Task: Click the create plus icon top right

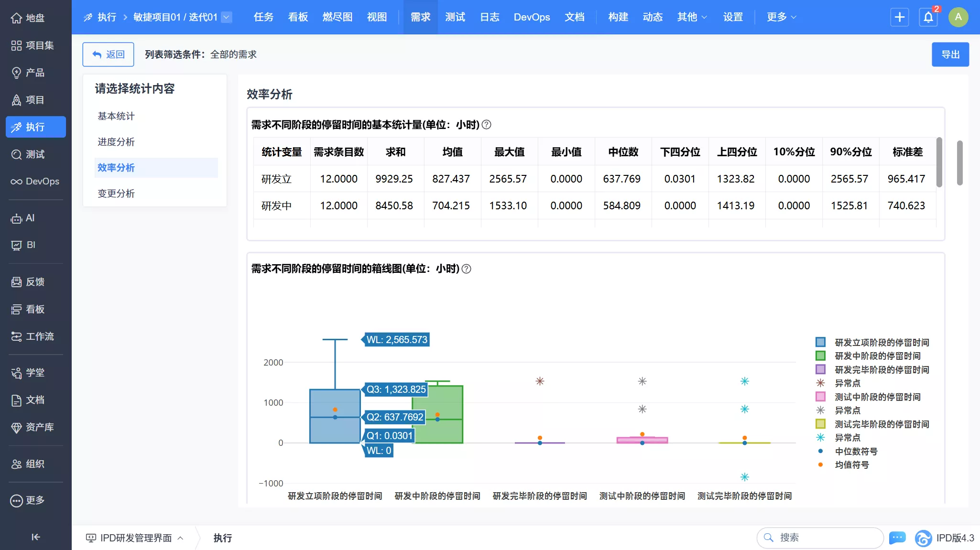Action: click(899, 17)
